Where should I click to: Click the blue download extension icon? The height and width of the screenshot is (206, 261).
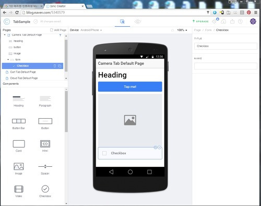(x=215, y=13)
